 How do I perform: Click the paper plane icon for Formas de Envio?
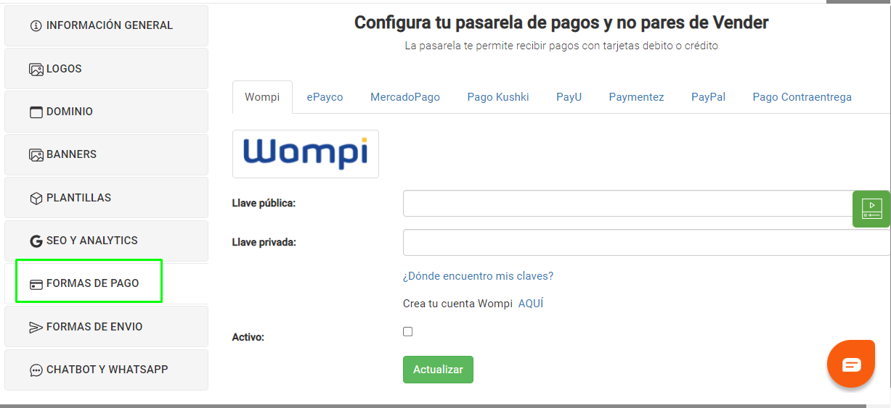coord(36,328)
